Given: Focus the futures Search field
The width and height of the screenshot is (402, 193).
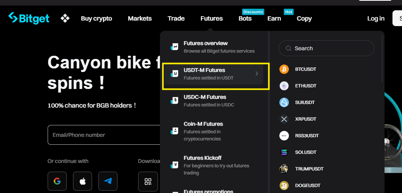Looking at the screenshot, I should click(326, 48).
